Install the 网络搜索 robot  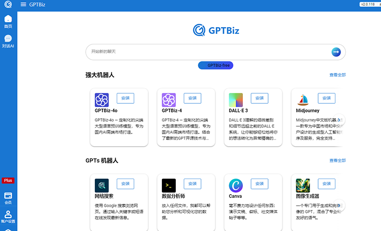tap(125, 184)
